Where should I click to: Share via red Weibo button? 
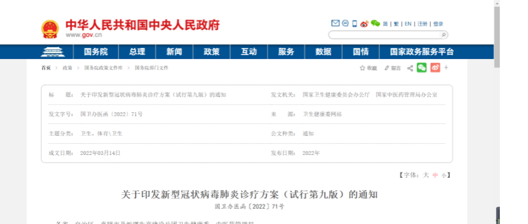point(435,67)
